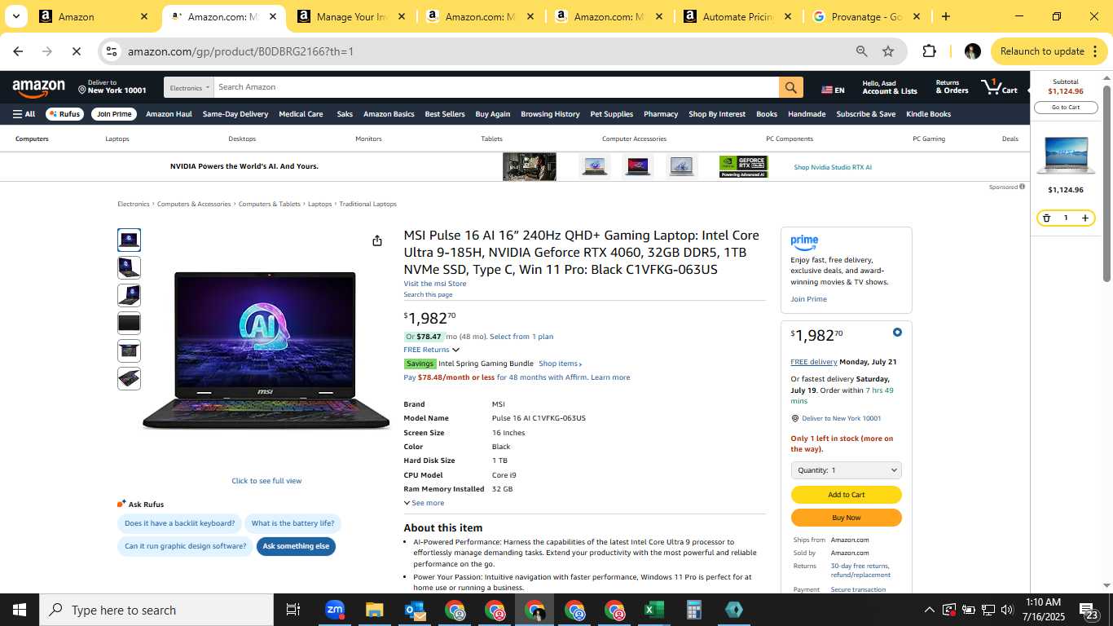The height and width of the screenshot is (626, 1113).
Task: Open the All hamburger menu
Action: click(x=24, y=114)
